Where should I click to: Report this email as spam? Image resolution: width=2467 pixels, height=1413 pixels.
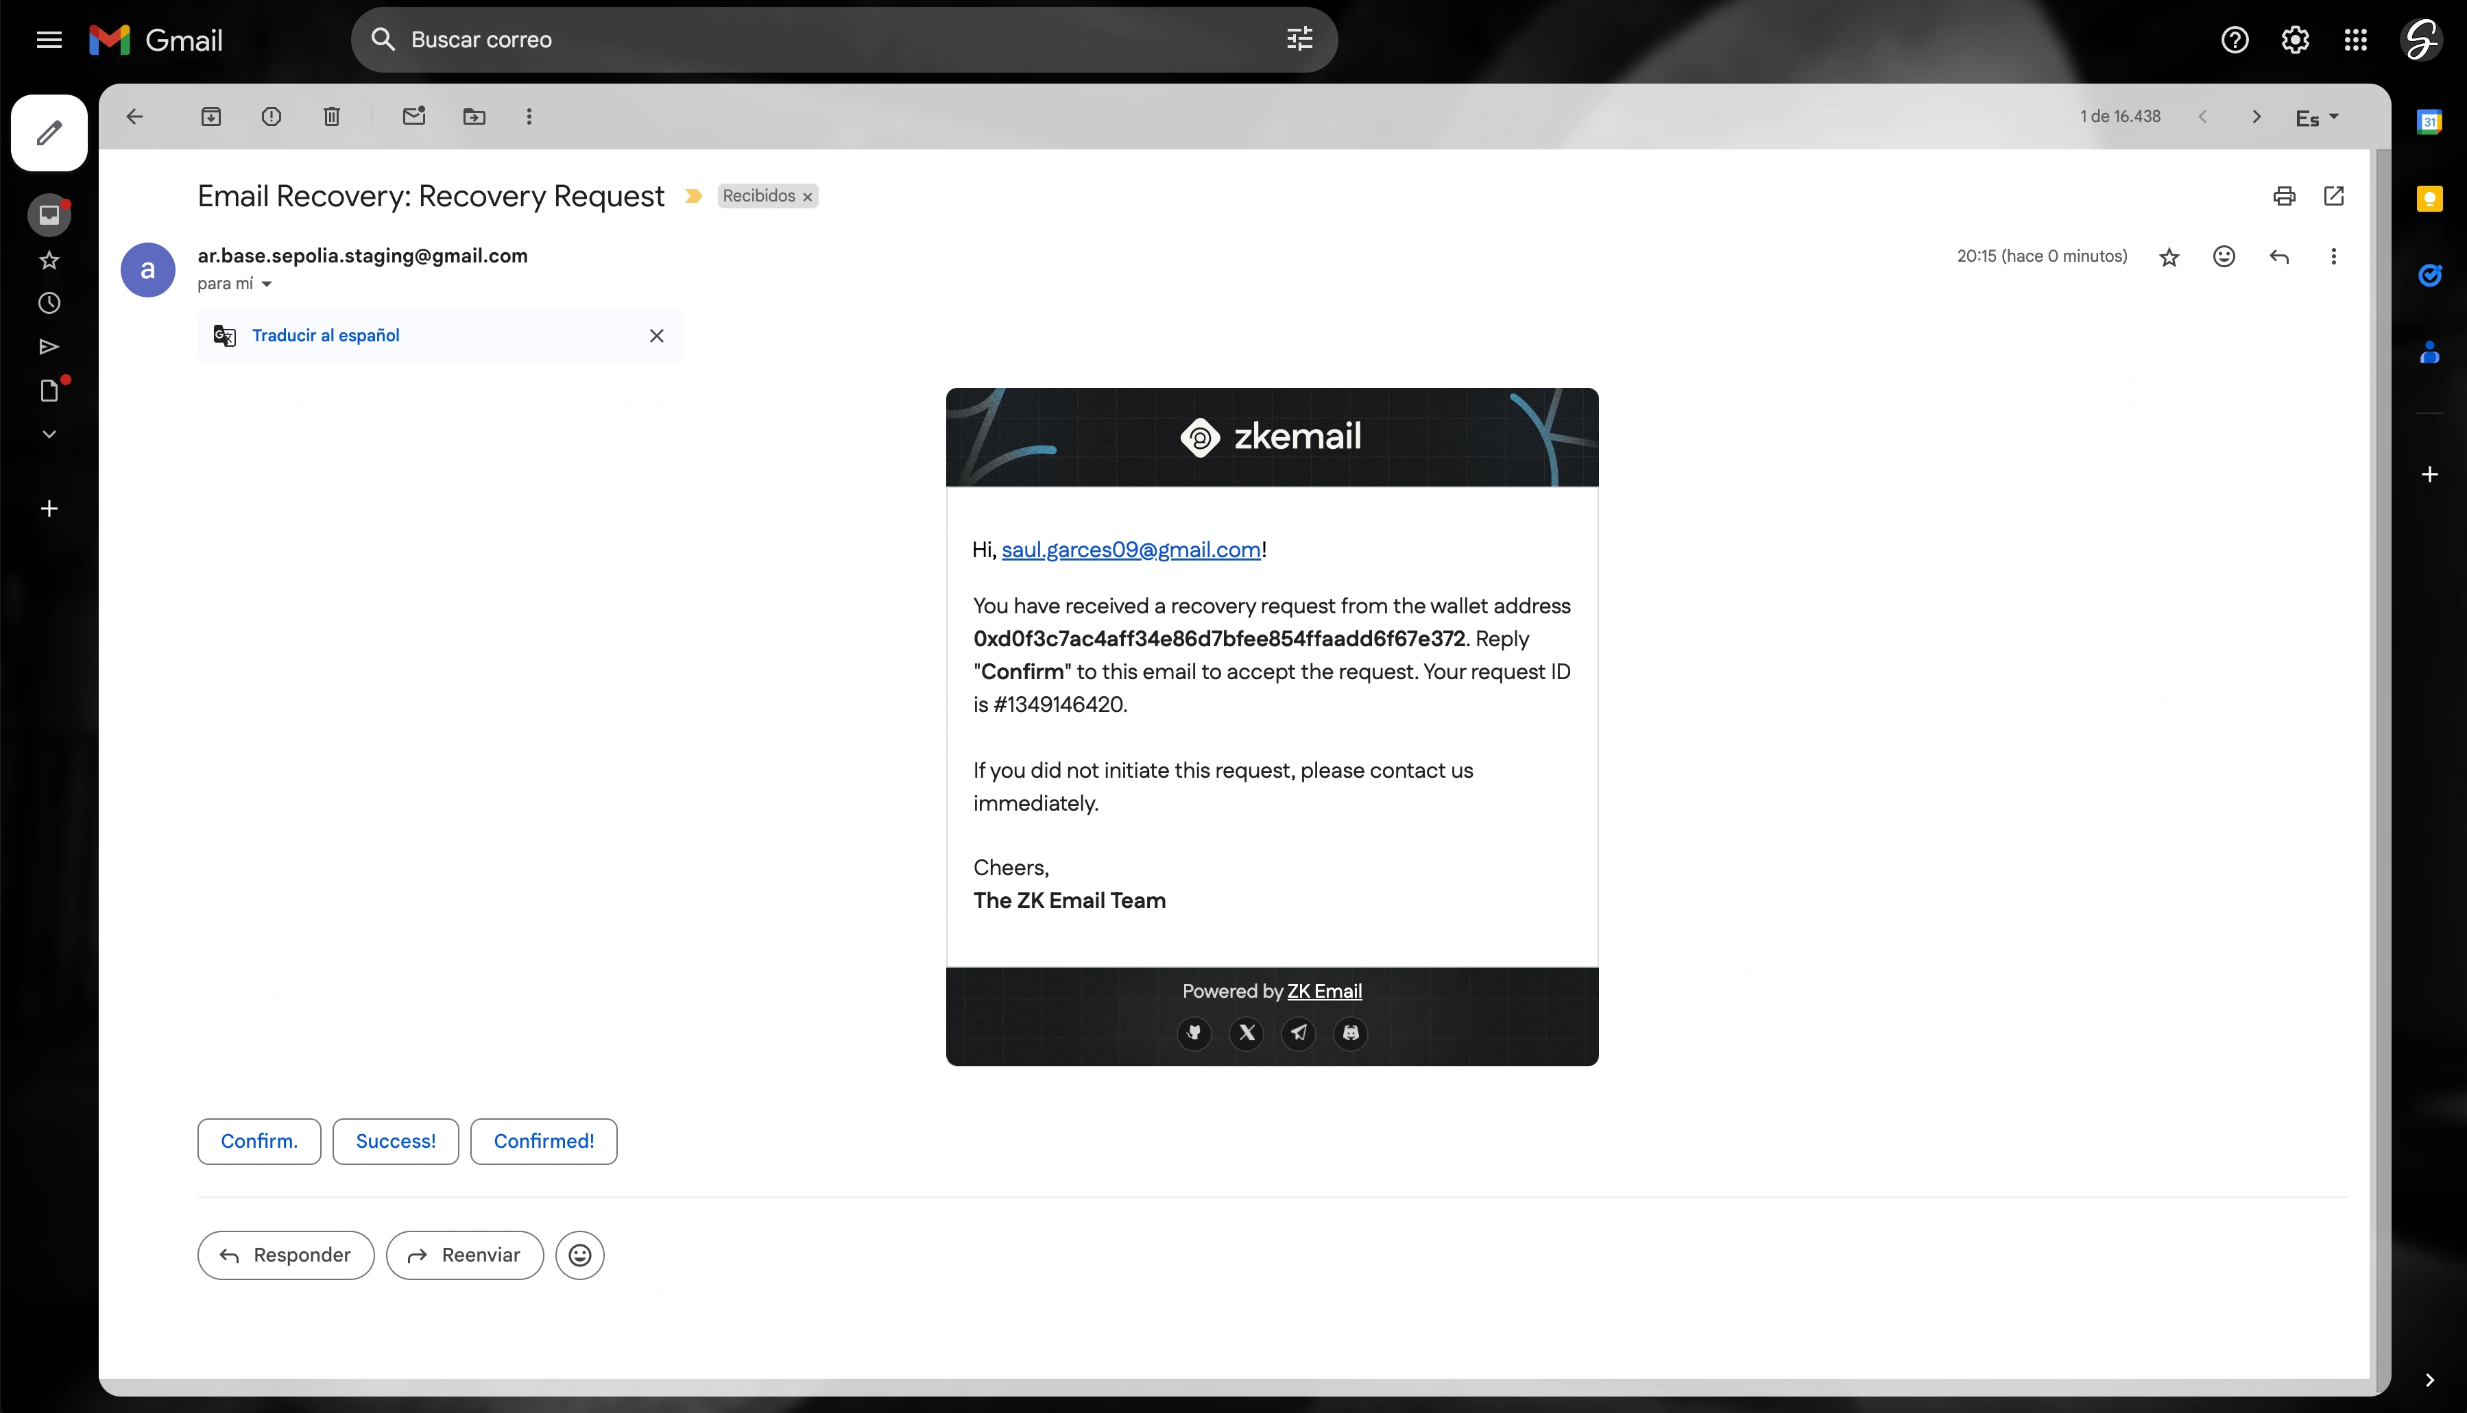[x=271, y=116]
